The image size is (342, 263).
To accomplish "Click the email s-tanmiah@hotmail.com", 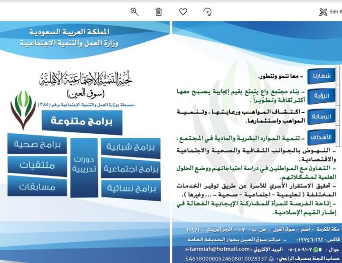I will 217,249.
